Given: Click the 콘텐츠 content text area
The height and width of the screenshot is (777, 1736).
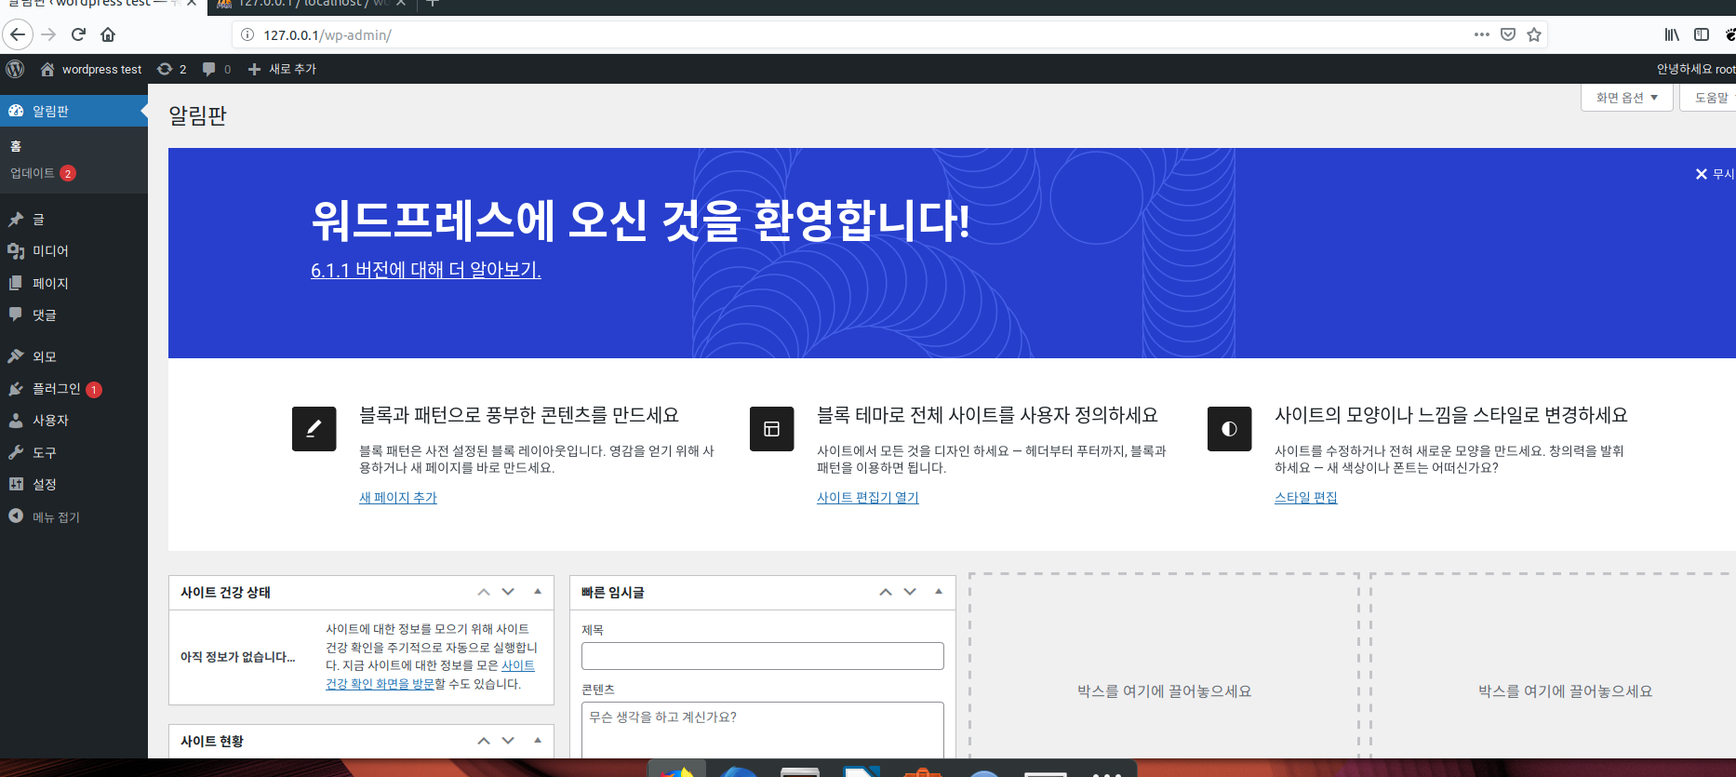Looking at the screenshot, I should click(x=763, y=730).
